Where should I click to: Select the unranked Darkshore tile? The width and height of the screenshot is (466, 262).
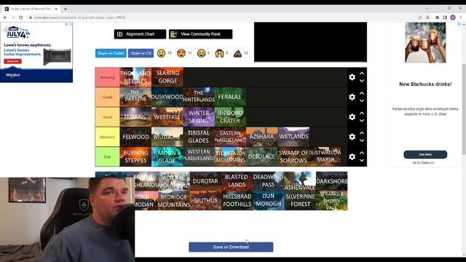tap(332, 181)
